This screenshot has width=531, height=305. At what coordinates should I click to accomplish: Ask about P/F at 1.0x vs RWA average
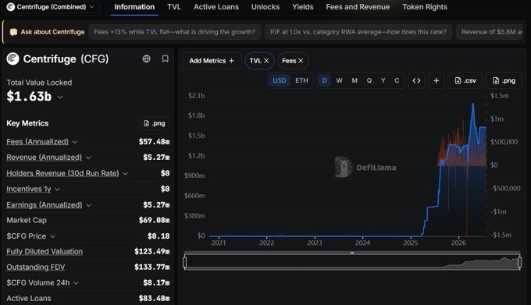(358, 32)
